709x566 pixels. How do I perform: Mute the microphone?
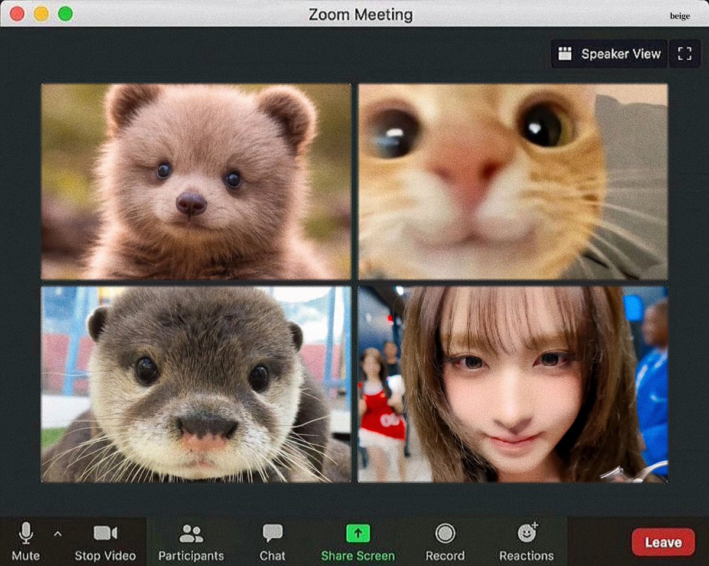pyautogui.click(x=25, y=541)
